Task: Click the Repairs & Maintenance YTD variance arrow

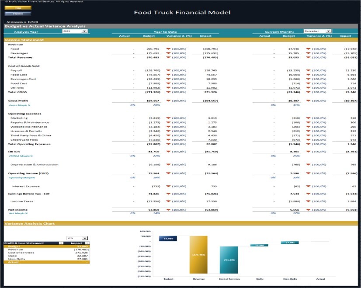Action: tap(168, 122)
